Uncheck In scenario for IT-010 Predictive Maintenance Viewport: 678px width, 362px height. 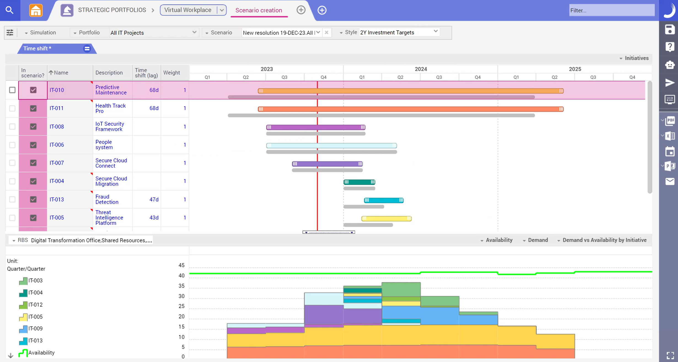tap(33, 90)
